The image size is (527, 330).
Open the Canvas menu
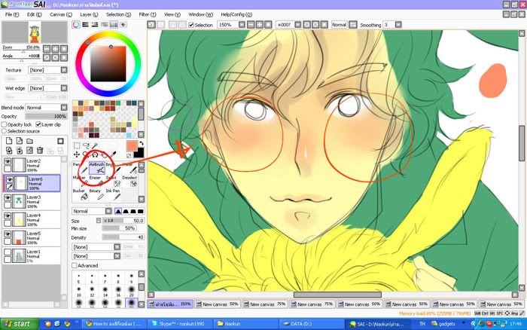coord(59,14)
